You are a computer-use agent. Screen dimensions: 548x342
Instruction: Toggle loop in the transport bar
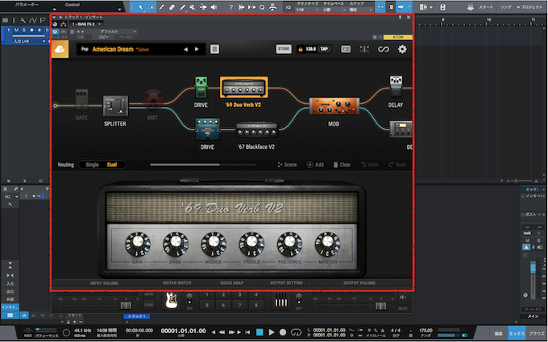(296, 332)
